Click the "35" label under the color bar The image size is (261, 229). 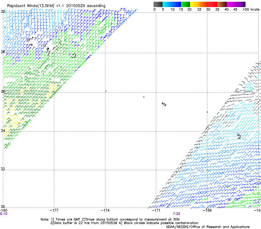tap(217, 10)
